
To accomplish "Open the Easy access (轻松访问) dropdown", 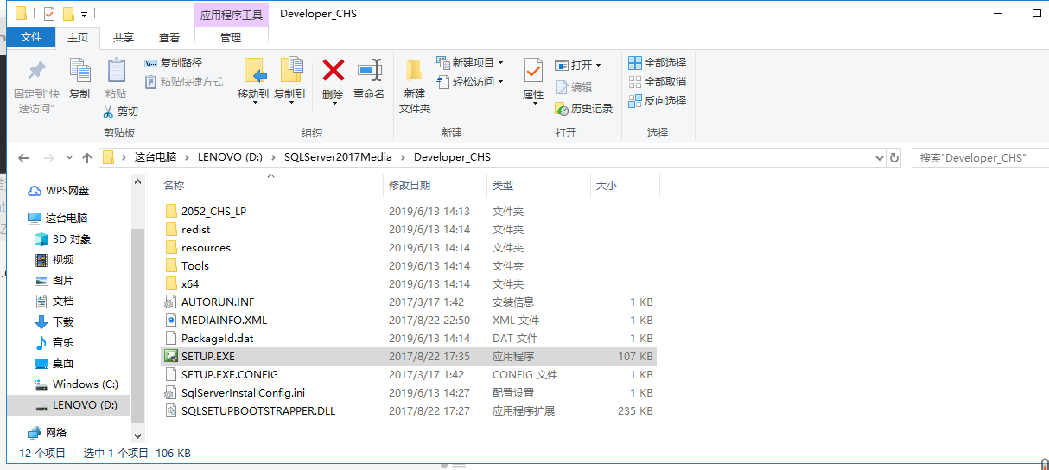I will click(x=470, y=82).
